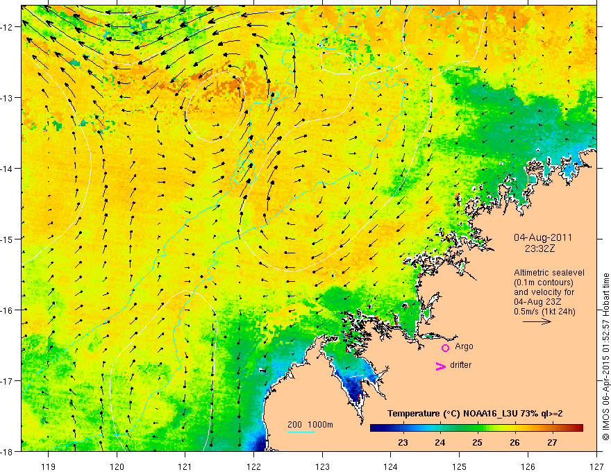Click longitude axis label 119
This screenshot has height=472, width=611.
49,466
